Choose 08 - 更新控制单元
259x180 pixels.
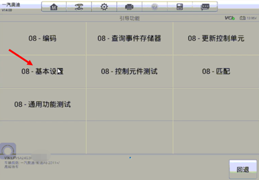(216, 39)
